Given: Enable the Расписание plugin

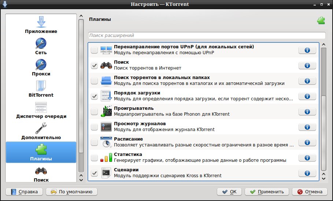Looking at the screenshot, I should tap(94, 142).
